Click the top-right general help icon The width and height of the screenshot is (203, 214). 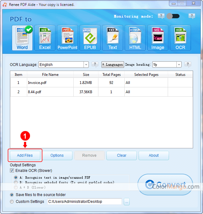point(192,16)
